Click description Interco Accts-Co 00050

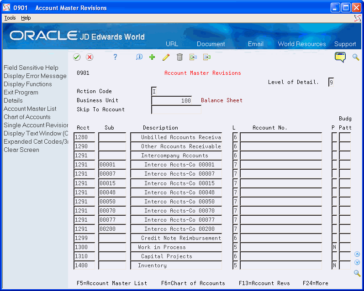pyautogui.click(x=176, y=202)
